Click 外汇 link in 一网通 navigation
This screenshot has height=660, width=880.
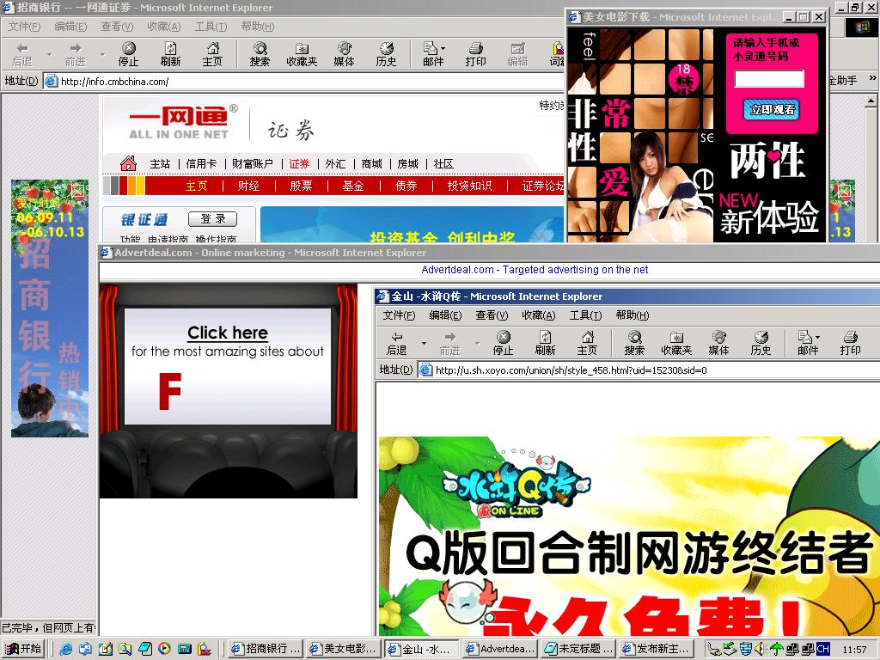tap(335, 164)
